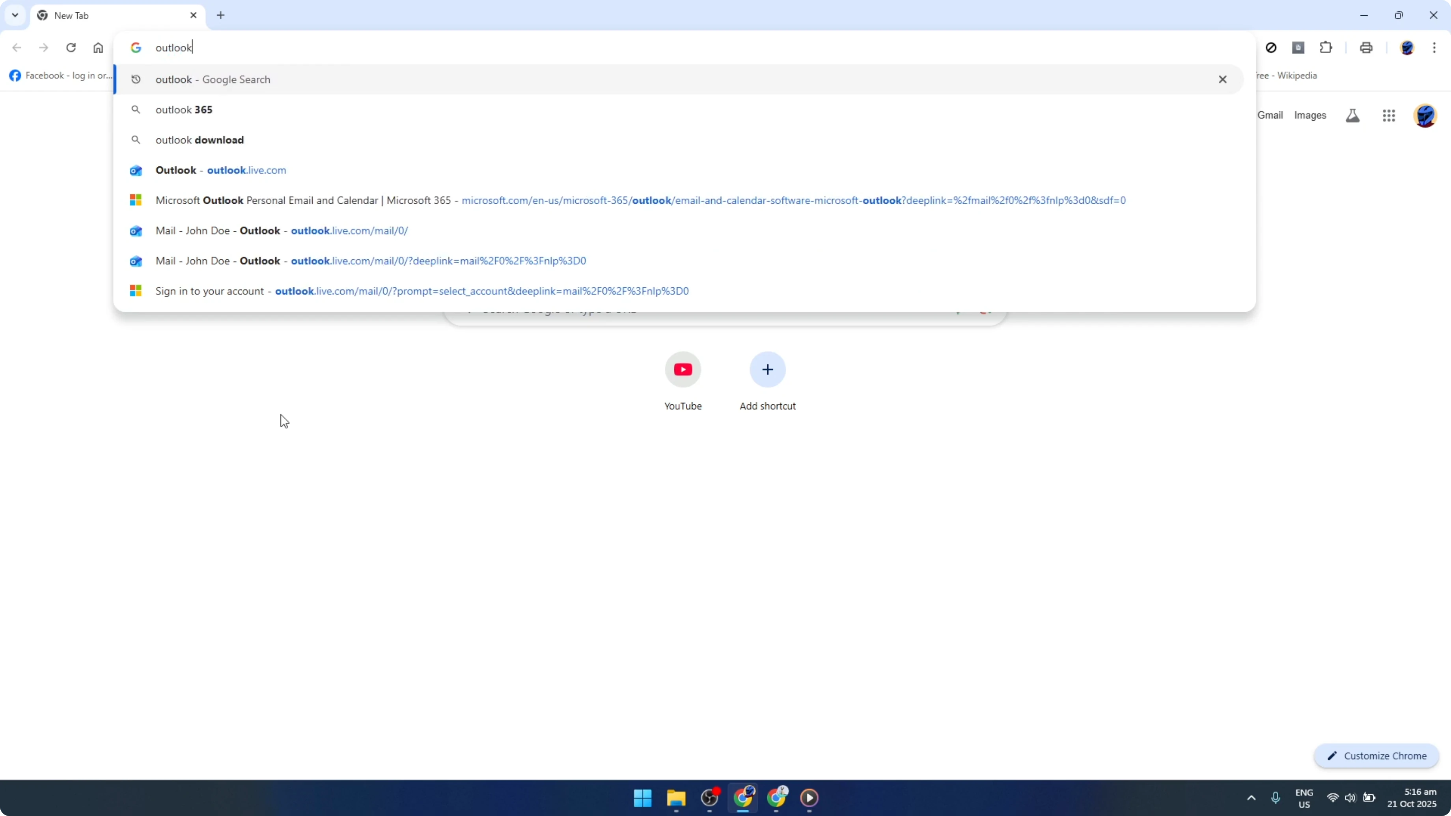
Task: Open Mail - John Doe deeplink suggestion
Action: pyautogui.click(x=679, y=261)
